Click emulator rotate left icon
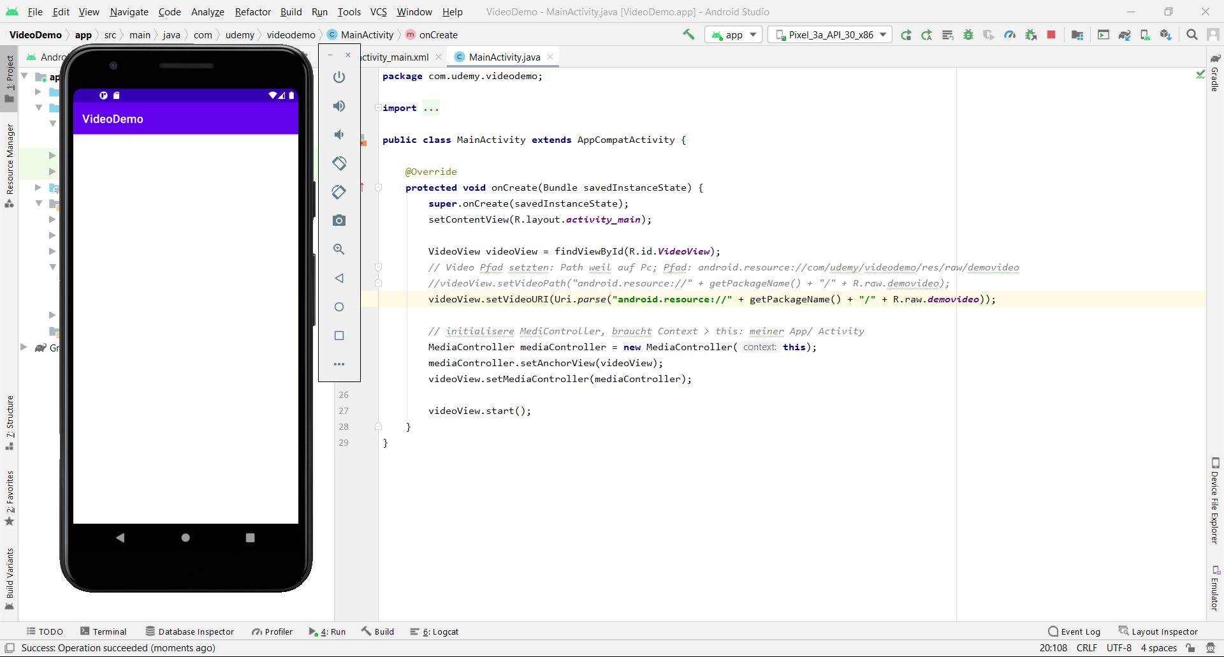 pyautogui.click(x=339, y=163)
